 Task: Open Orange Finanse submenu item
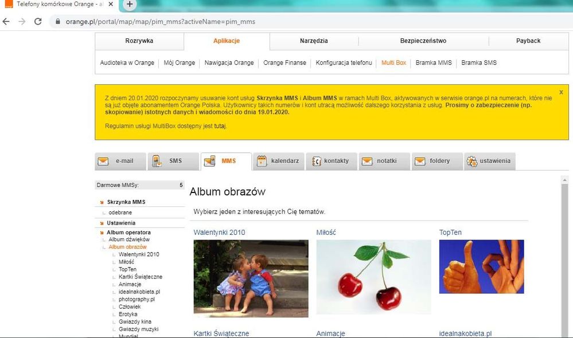(x=284, y=63)
